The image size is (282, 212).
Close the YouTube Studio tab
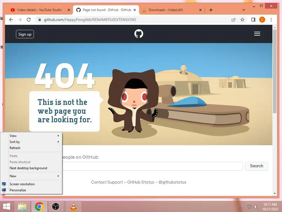click(69, 10)
